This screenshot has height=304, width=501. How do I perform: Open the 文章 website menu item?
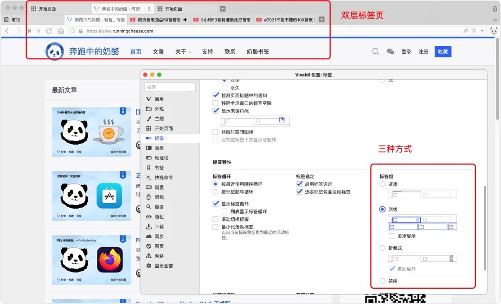pos(158,51)
